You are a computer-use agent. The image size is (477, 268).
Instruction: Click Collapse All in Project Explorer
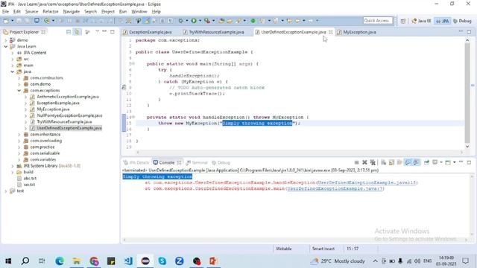(x=69, y=32)
